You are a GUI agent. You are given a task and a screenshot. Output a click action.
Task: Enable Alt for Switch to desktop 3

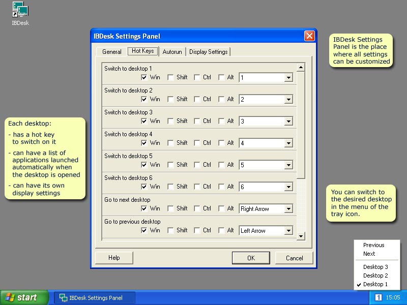(x=221, y=121)
